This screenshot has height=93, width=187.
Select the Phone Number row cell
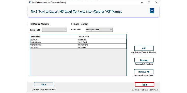(x=54, y=45)
